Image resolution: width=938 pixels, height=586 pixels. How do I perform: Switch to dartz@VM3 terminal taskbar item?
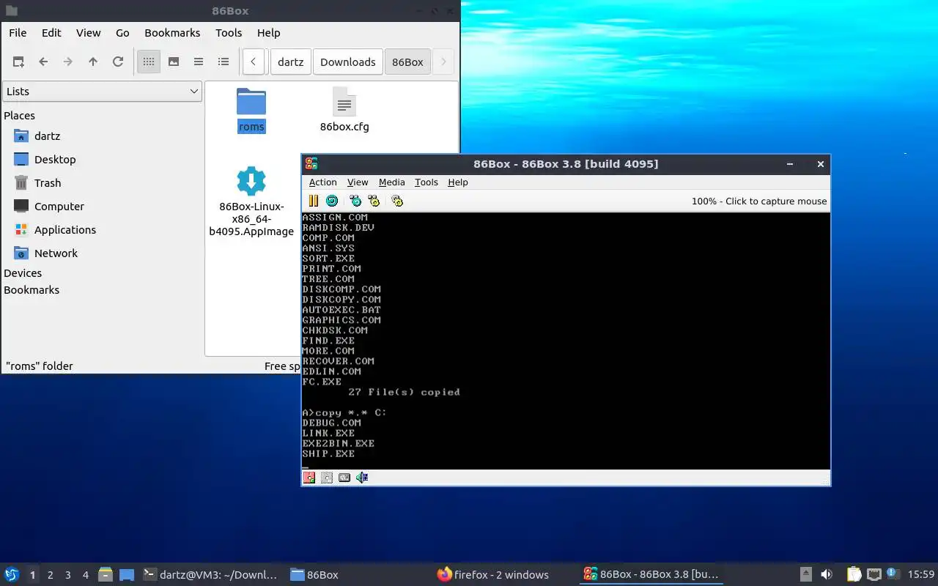point(210,575)
